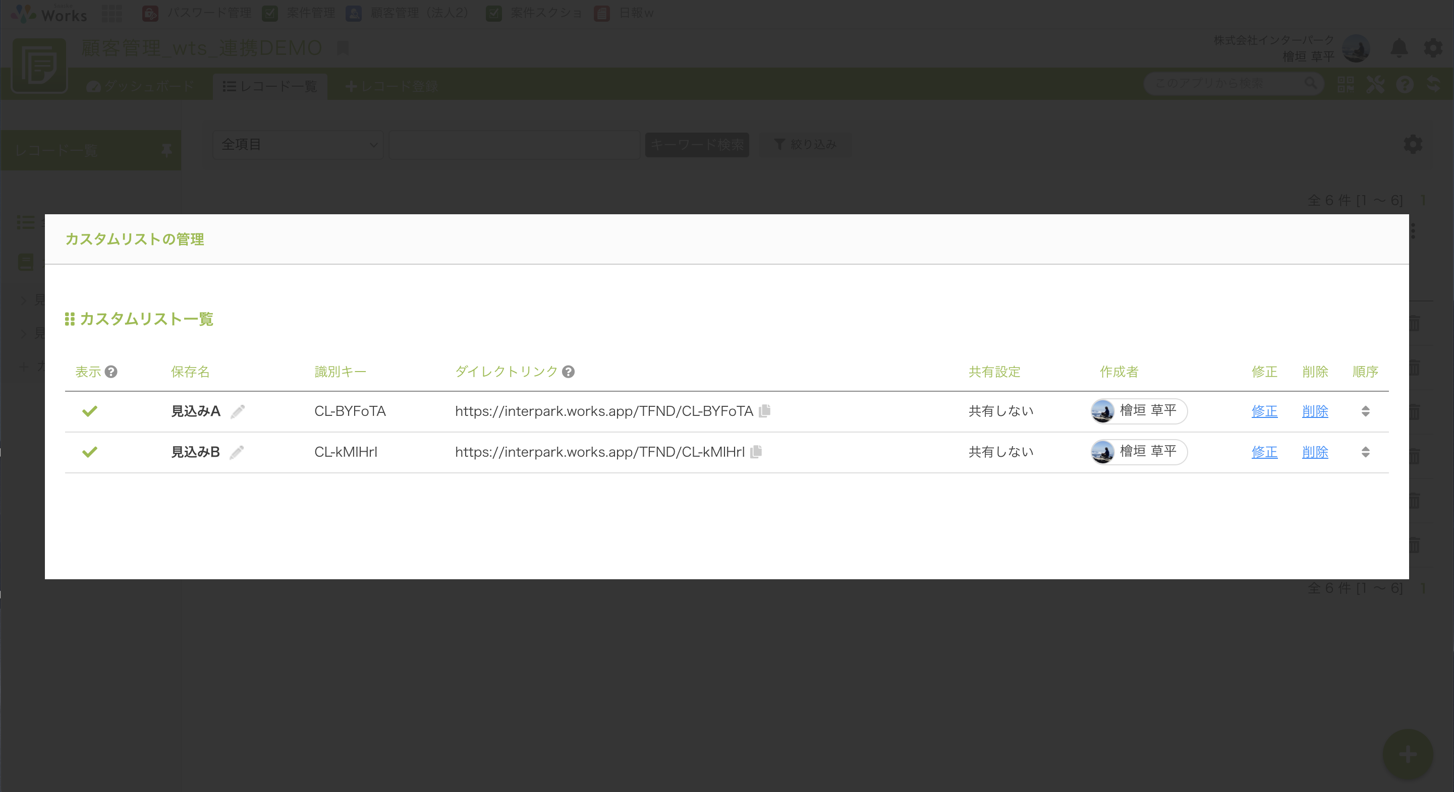
Task: Click 削除 link for 見込みB
Action: [x=1315, y=452]
